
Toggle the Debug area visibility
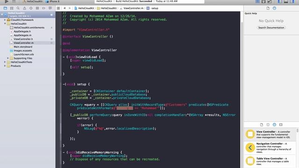point(286,1)
